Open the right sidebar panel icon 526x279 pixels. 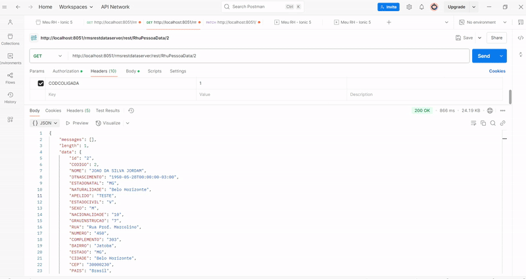(521, 22)
